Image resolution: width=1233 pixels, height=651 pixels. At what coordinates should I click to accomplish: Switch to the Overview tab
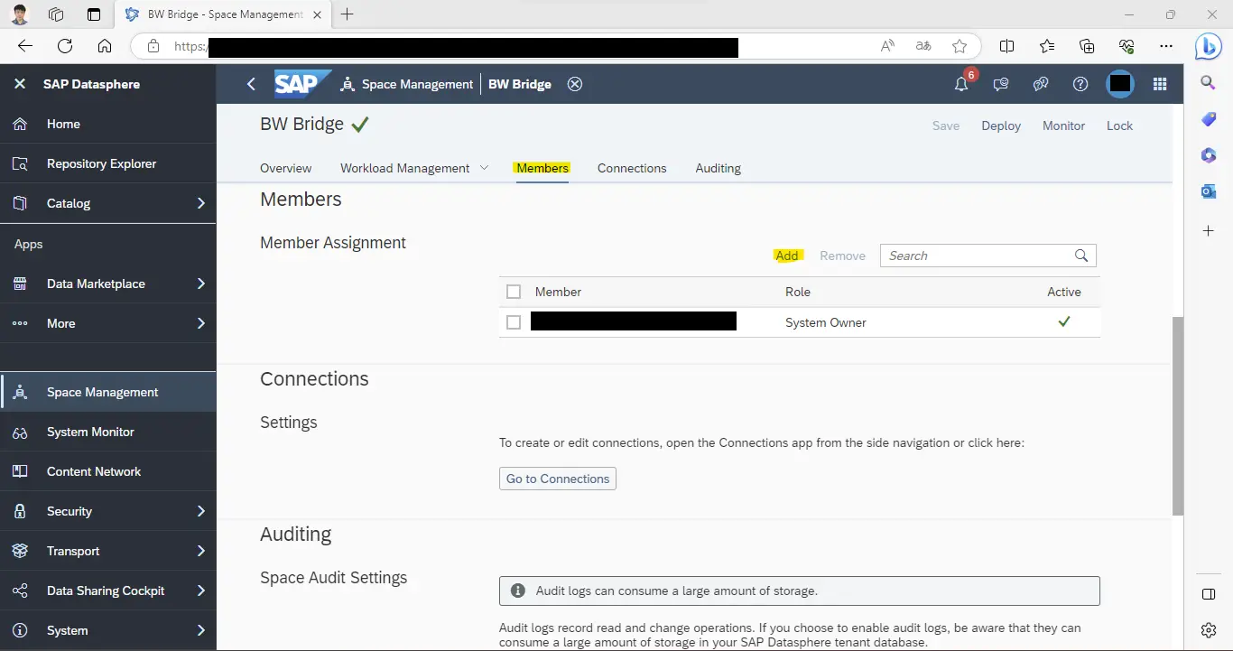pos(285,168)
